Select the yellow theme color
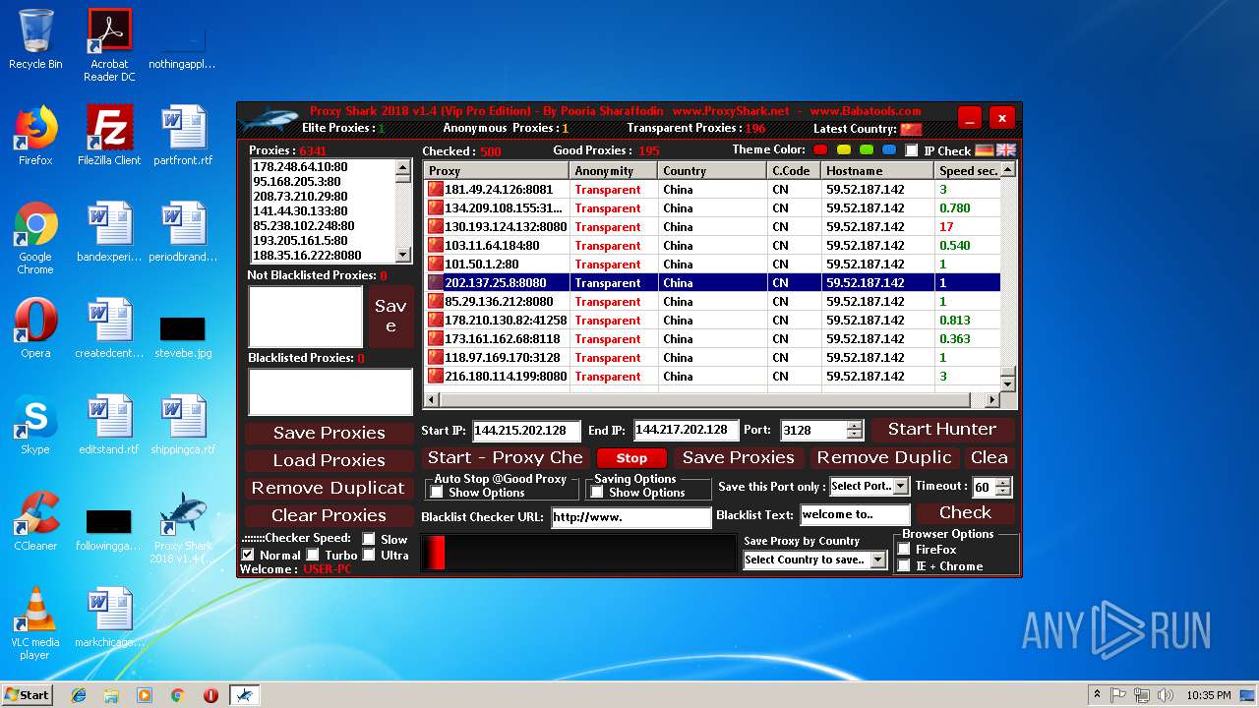The height and width of the screenshot is (708, 1259). pos(844,150)
